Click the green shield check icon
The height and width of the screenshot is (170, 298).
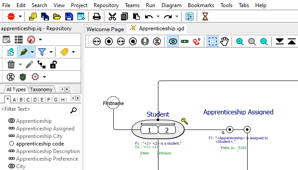pos(23,77)
